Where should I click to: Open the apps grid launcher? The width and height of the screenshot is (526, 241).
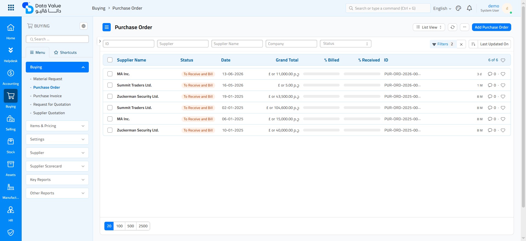pos(11,8)
